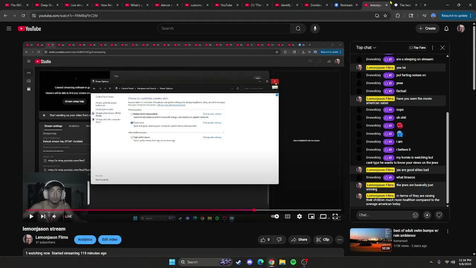Screen dimensions: 476x268
Task: Close the live chat panel
Action: (x=443, y=48)
